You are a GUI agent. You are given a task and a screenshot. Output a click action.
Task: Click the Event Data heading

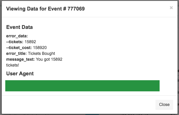(x=19, y=27)
